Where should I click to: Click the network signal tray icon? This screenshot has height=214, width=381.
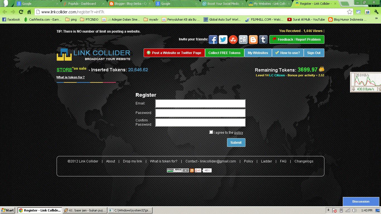[348, 210]
